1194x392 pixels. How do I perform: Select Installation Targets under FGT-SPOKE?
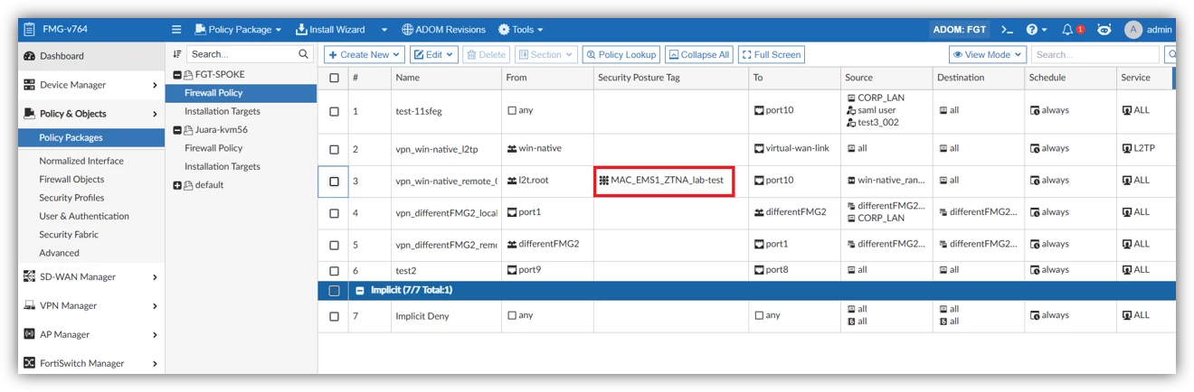[x=223, y=112]
